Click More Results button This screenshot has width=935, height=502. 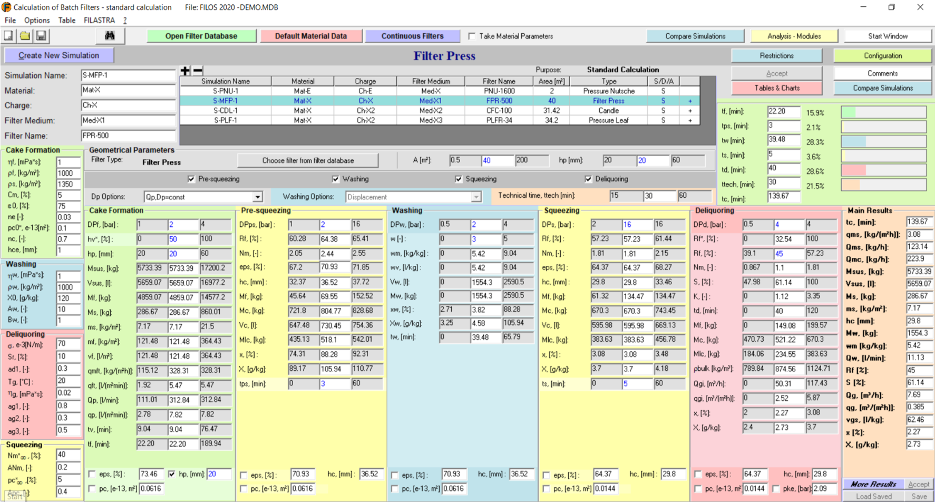873,484
